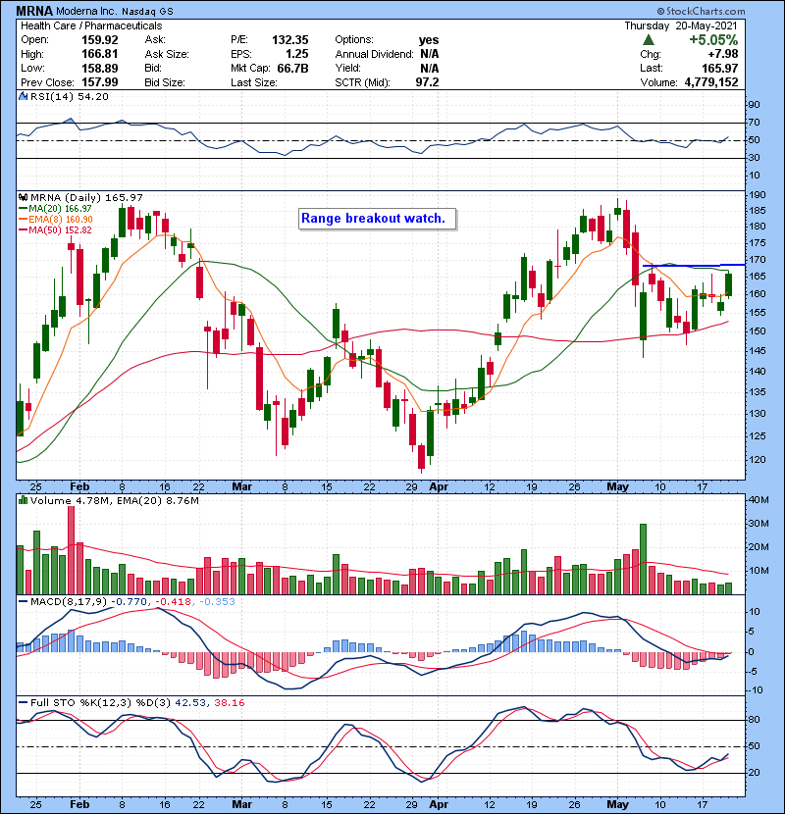Click the MACD(8,17,9) indicator label
The width and height of the screenshot is (785, 814).
pos(69,602)
